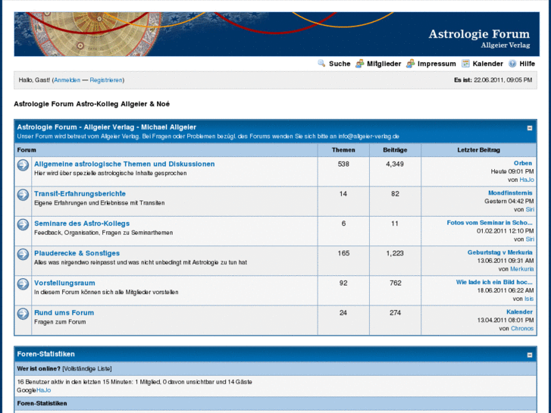
Task: Open the Suche menu link
Action: click(340, 64)
